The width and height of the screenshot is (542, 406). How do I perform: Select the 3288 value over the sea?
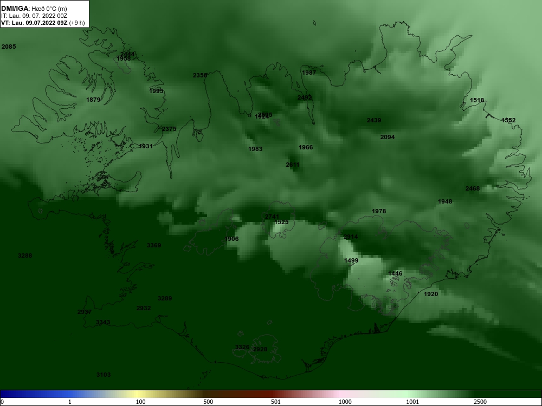(x=25, y=256)
